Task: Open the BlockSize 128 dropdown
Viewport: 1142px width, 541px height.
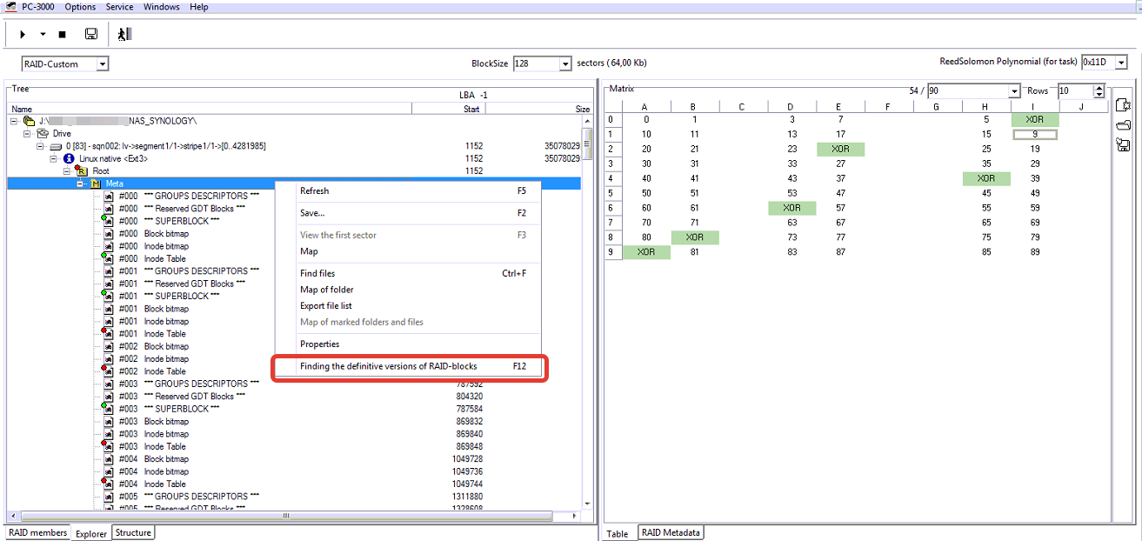Action: [565, 63]
